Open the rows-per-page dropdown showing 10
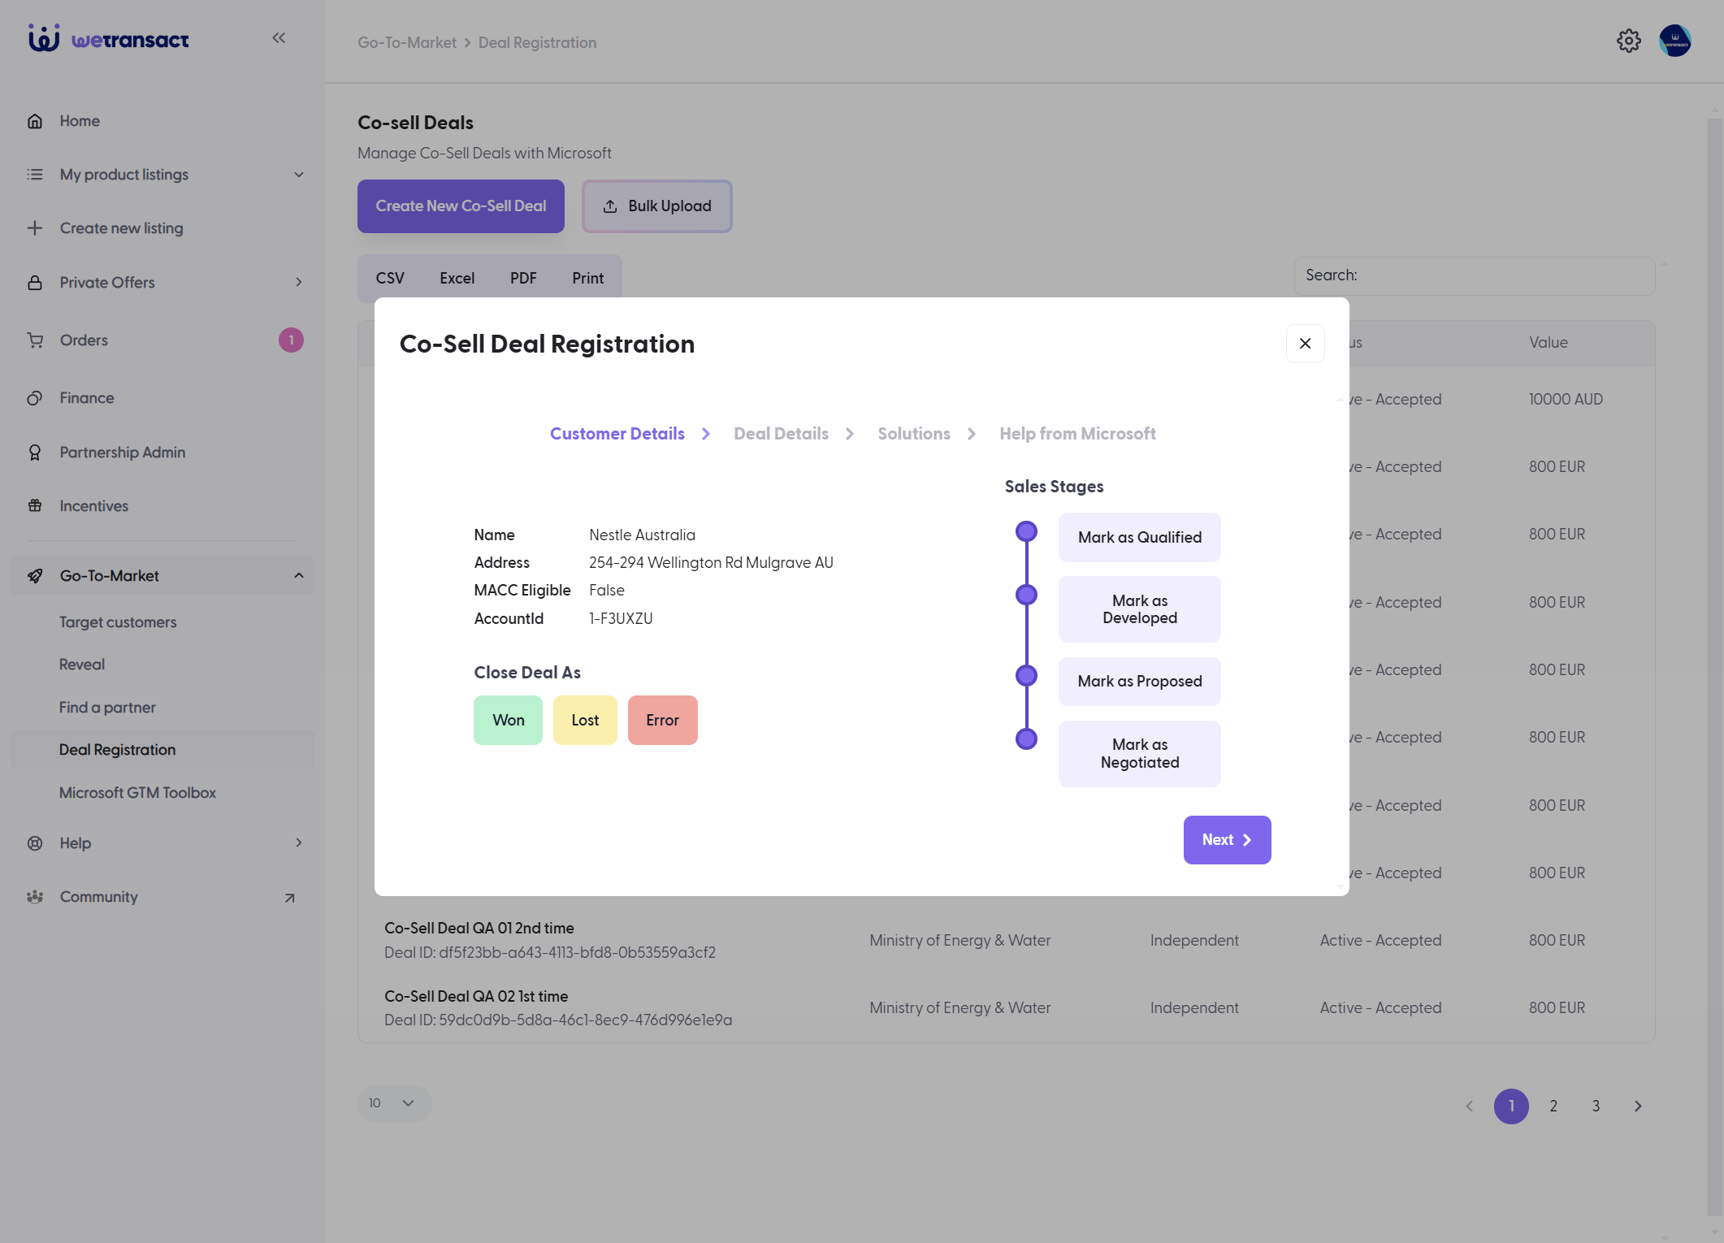1724x1243 pixels. [394, 1103]
